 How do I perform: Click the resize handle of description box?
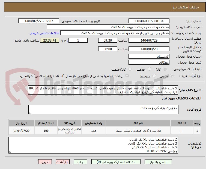(29, 93)
